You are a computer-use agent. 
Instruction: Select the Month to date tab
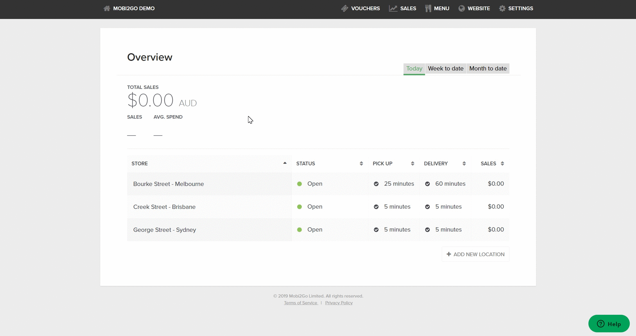point(488,69)
